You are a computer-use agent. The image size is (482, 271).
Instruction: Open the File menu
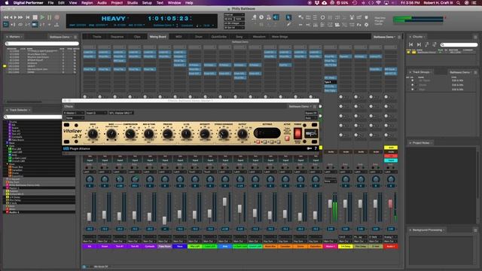click(x=50, y=3)
